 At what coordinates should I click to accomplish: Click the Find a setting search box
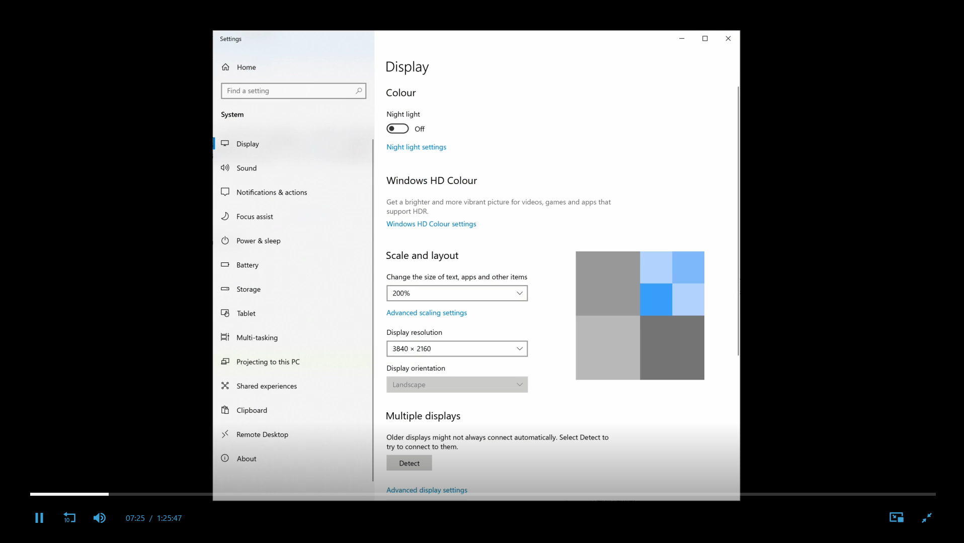point(293,90)
